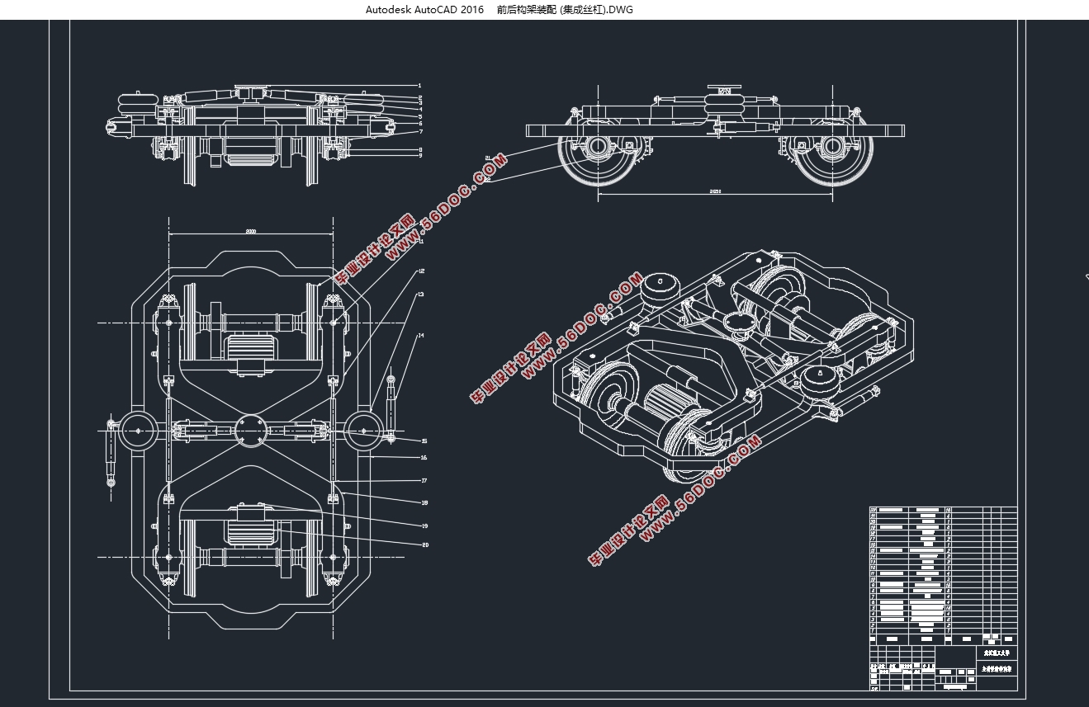Viewport: 1089px width, 707px height.
Task: Click the title block with university name
Action: coord(943,667)
